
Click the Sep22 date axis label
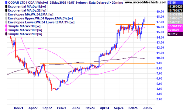[47, 108]
